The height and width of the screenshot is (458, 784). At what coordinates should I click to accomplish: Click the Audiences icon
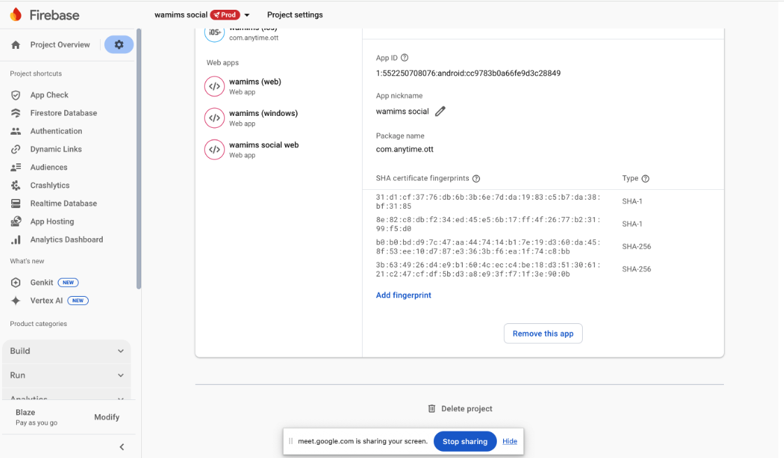point(15,167)
